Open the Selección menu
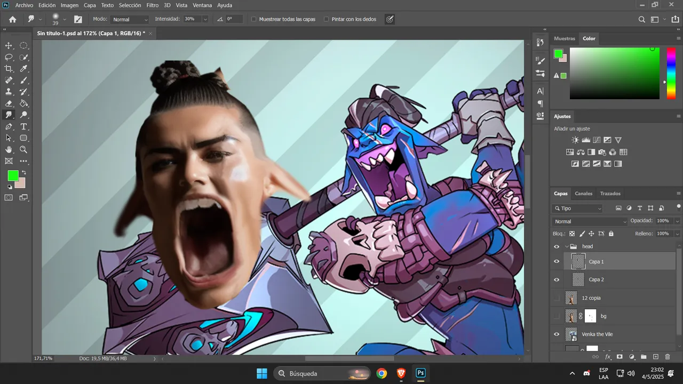683x384 pixels. tap(130, 5)
